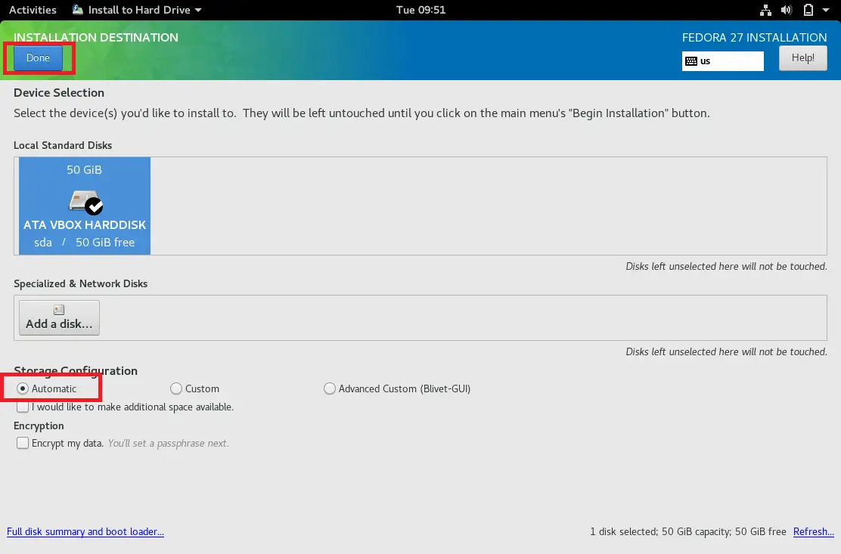This screenshot has height=554, width=841.
Task: Click the Done button
Action: [38, 58]
